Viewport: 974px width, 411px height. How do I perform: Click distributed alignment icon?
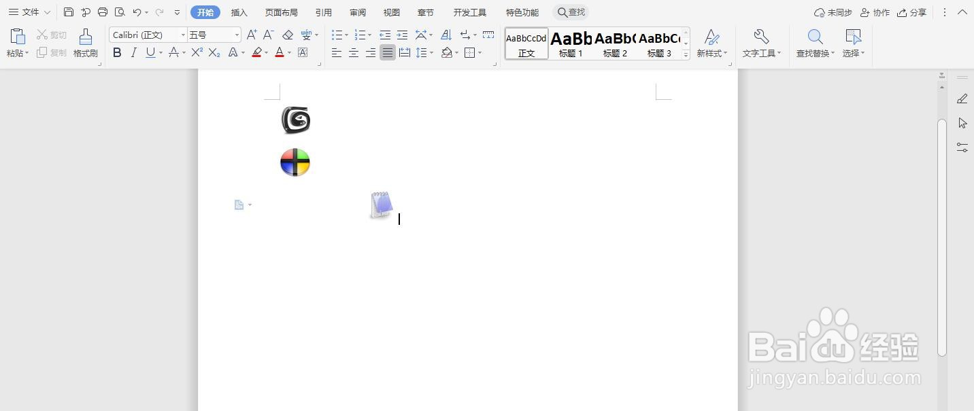(x=405, y=52)
